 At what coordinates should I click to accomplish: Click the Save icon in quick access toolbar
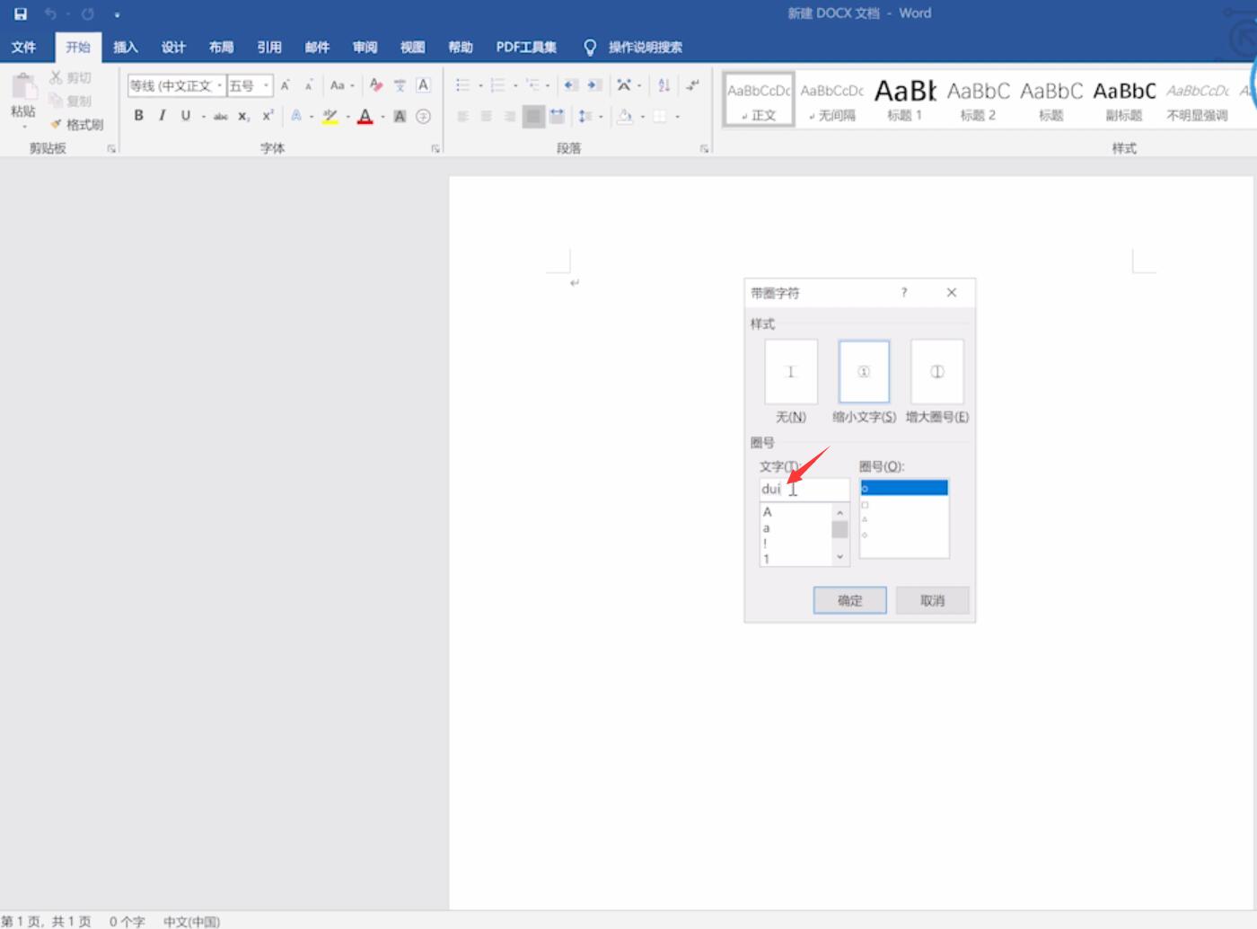[x=21, y=13]
